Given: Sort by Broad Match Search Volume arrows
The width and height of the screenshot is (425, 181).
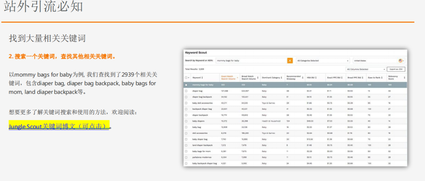Looking at the screenshot, I should tap(258, 78).
